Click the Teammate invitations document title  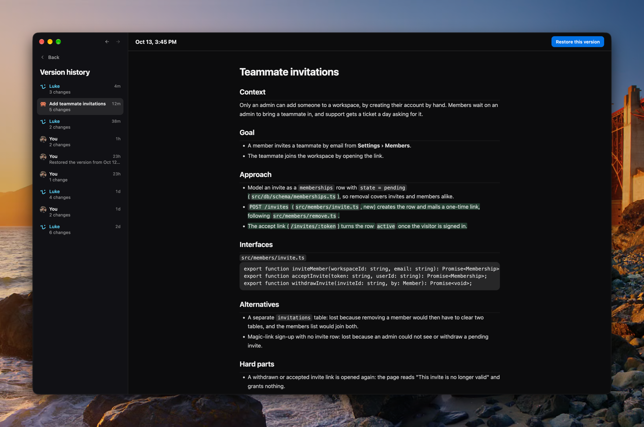[x=289, y=72]
